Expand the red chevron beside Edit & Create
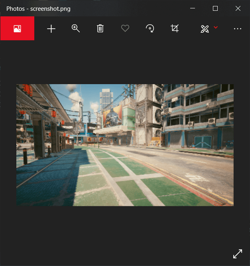250x266 pixels. pyautogui.click(x=216, y=28)
